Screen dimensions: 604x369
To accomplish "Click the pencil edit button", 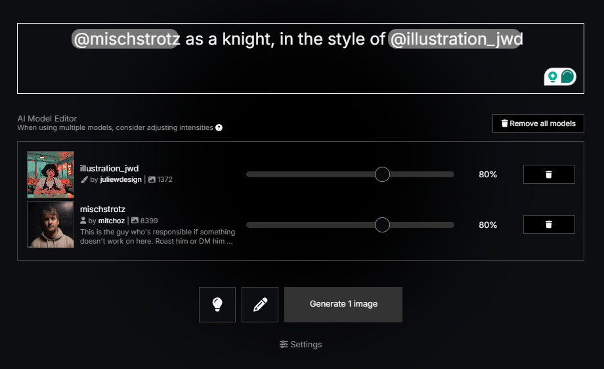I will [x=260, y=305].
